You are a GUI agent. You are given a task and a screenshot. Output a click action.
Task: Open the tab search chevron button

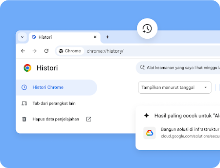22,37
